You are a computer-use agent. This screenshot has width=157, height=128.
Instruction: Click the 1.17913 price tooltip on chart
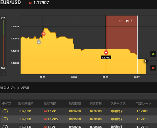[x=106, y=58]
